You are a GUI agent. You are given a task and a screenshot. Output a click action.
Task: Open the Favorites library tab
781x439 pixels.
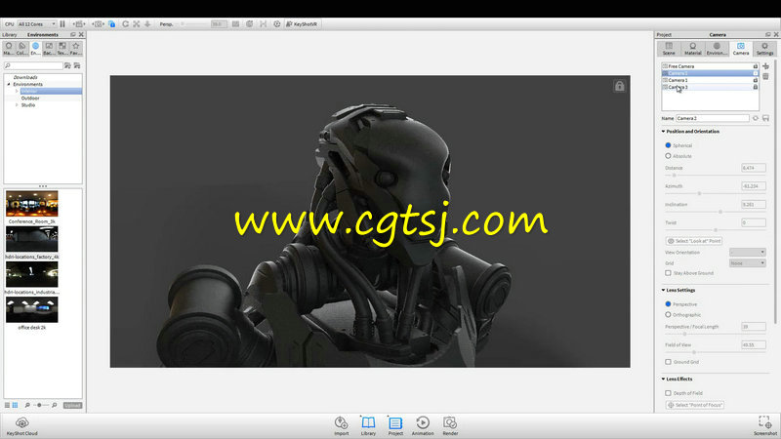tap(76, 48)
